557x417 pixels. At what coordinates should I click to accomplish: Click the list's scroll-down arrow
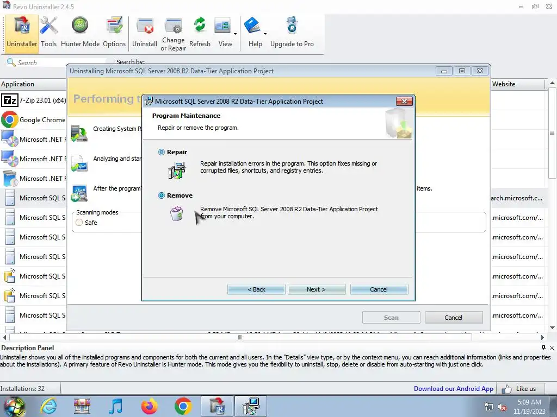pyautogui.click(x=552, y=327)
